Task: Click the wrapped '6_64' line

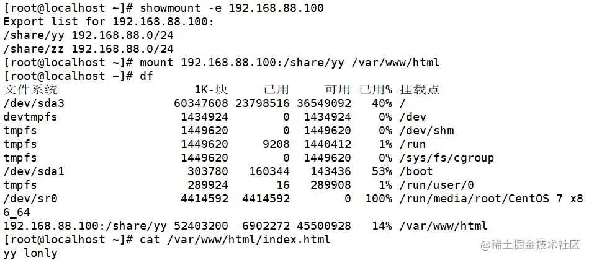Action: (17, 212)
